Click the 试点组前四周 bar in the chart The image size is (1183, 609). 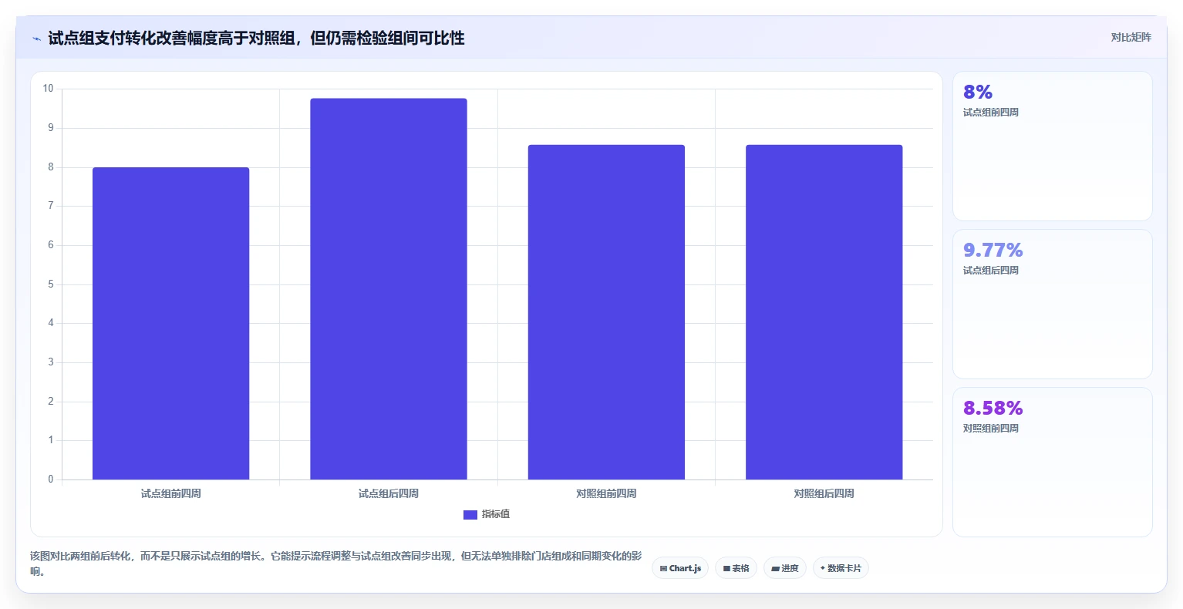(170, 323)
